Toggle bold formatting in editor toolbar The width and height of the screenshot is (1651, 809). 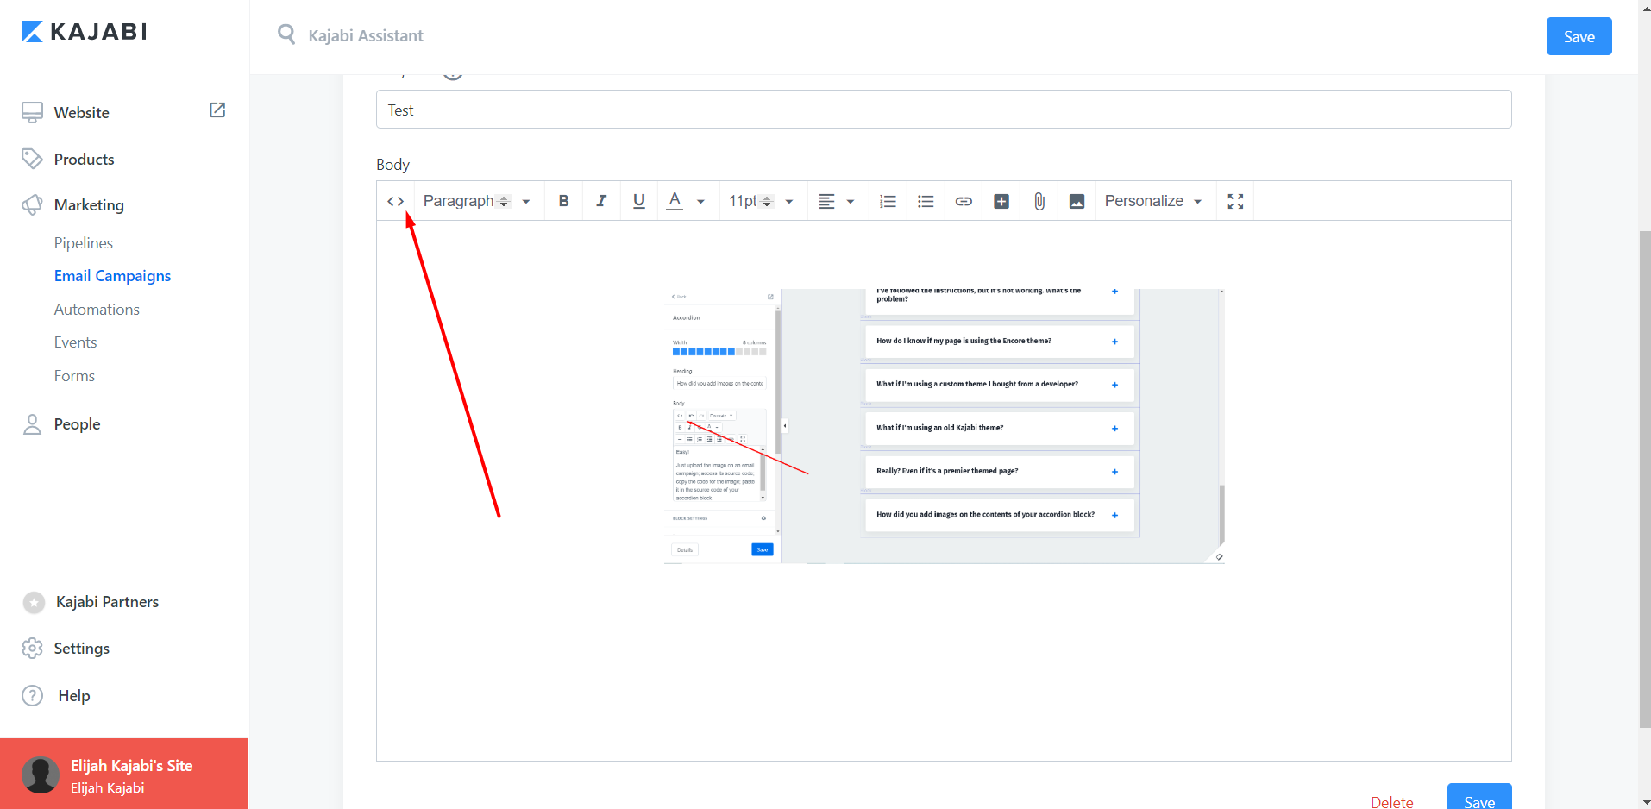click(x=563, y=201)
